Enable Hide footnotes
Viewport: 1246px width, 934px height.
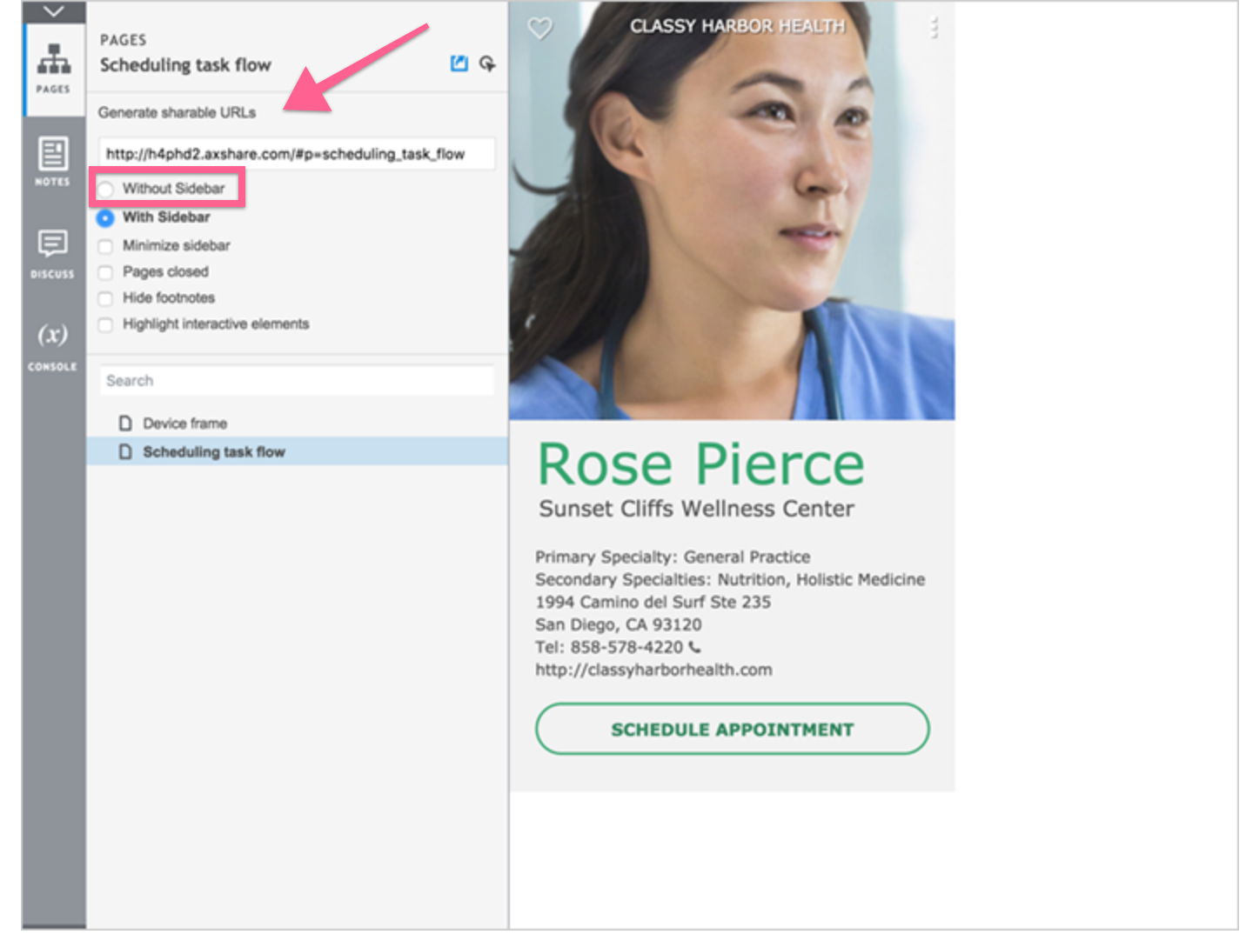(105, 298)
